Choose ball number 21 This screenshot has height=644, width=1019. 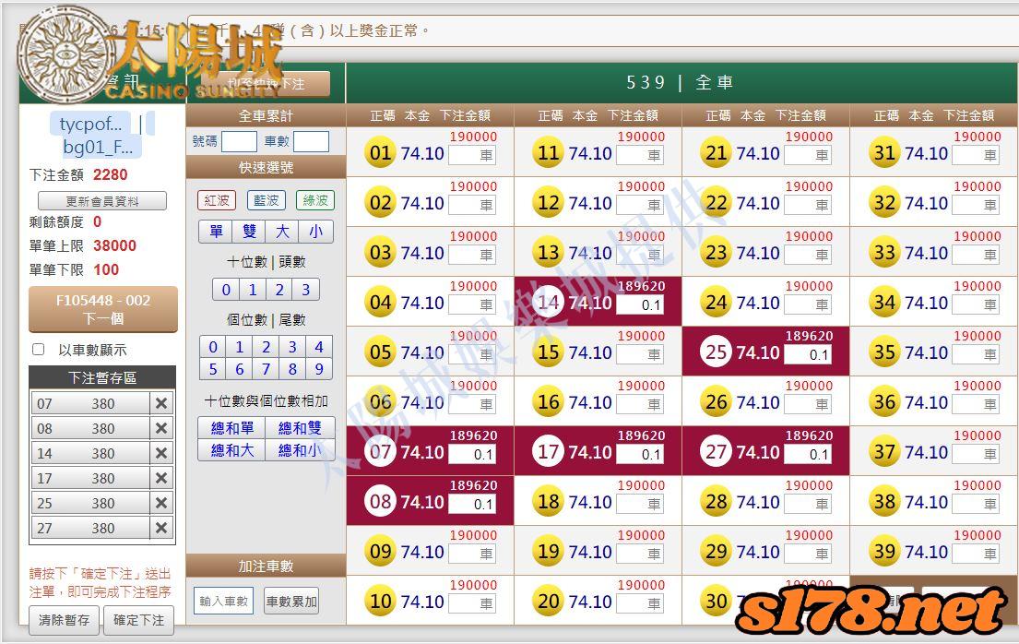tap(717, 153)
